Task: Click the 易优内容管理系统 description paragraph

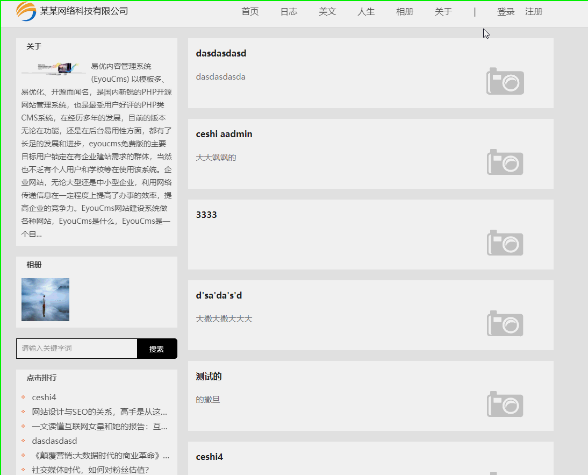Action: coord(97,150)
